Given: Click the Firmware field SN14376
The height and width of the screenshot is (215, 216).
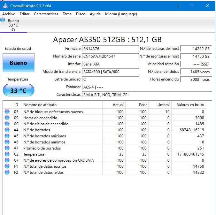Looking at the screenshot, I should click(110, 49).
